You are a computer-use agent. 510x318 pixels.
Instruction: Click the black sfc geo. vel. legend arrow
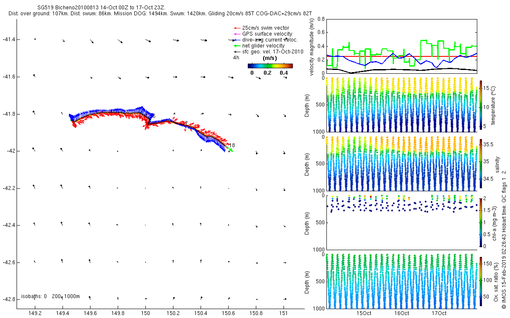click(237, 52)
